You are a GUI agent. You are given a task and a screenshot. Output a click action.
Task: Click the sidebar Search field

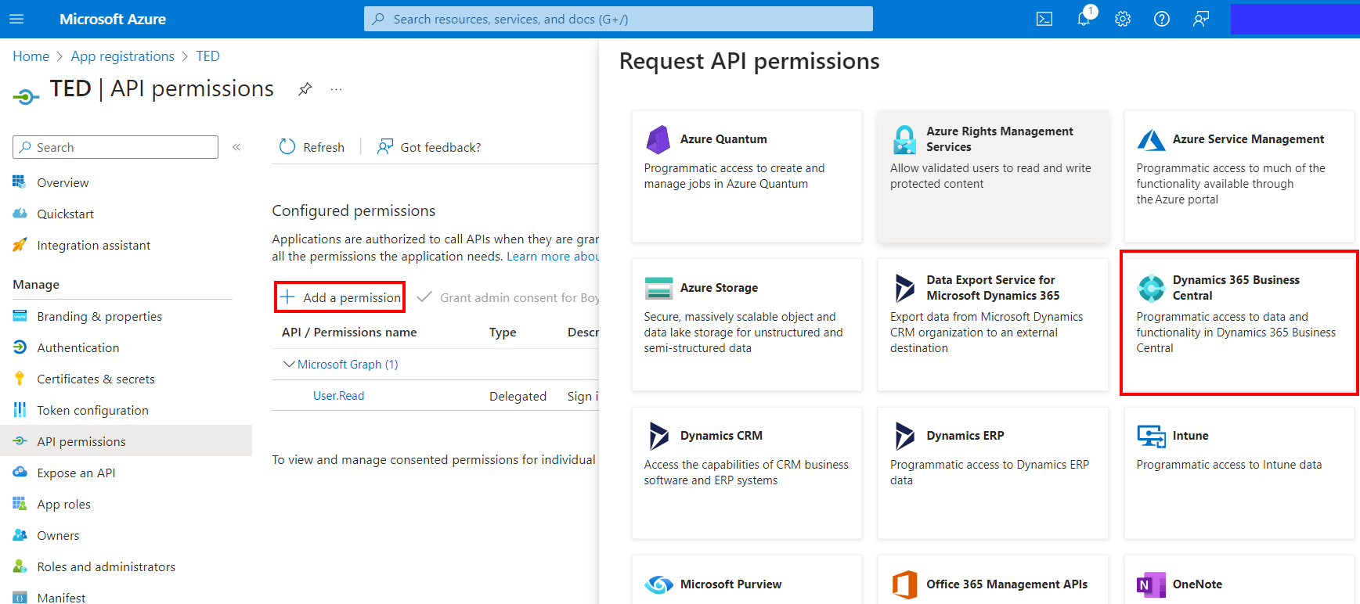[115, 147]
